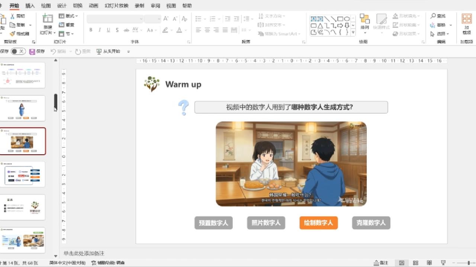Click the Find (查找) magnifier icon
476x267 pixels.
[433, 16]
